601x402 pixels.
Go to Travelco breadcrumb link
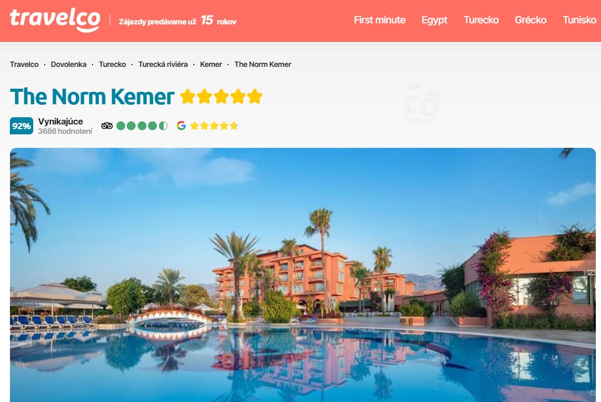click(24, 64)
